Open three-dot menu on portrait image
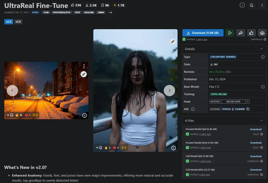The width and height of the screenshot is (268, 183). 173,34
